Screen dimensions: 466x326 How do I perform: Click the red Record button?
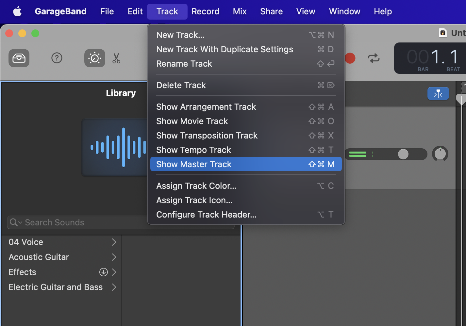(x=350, y=58)
